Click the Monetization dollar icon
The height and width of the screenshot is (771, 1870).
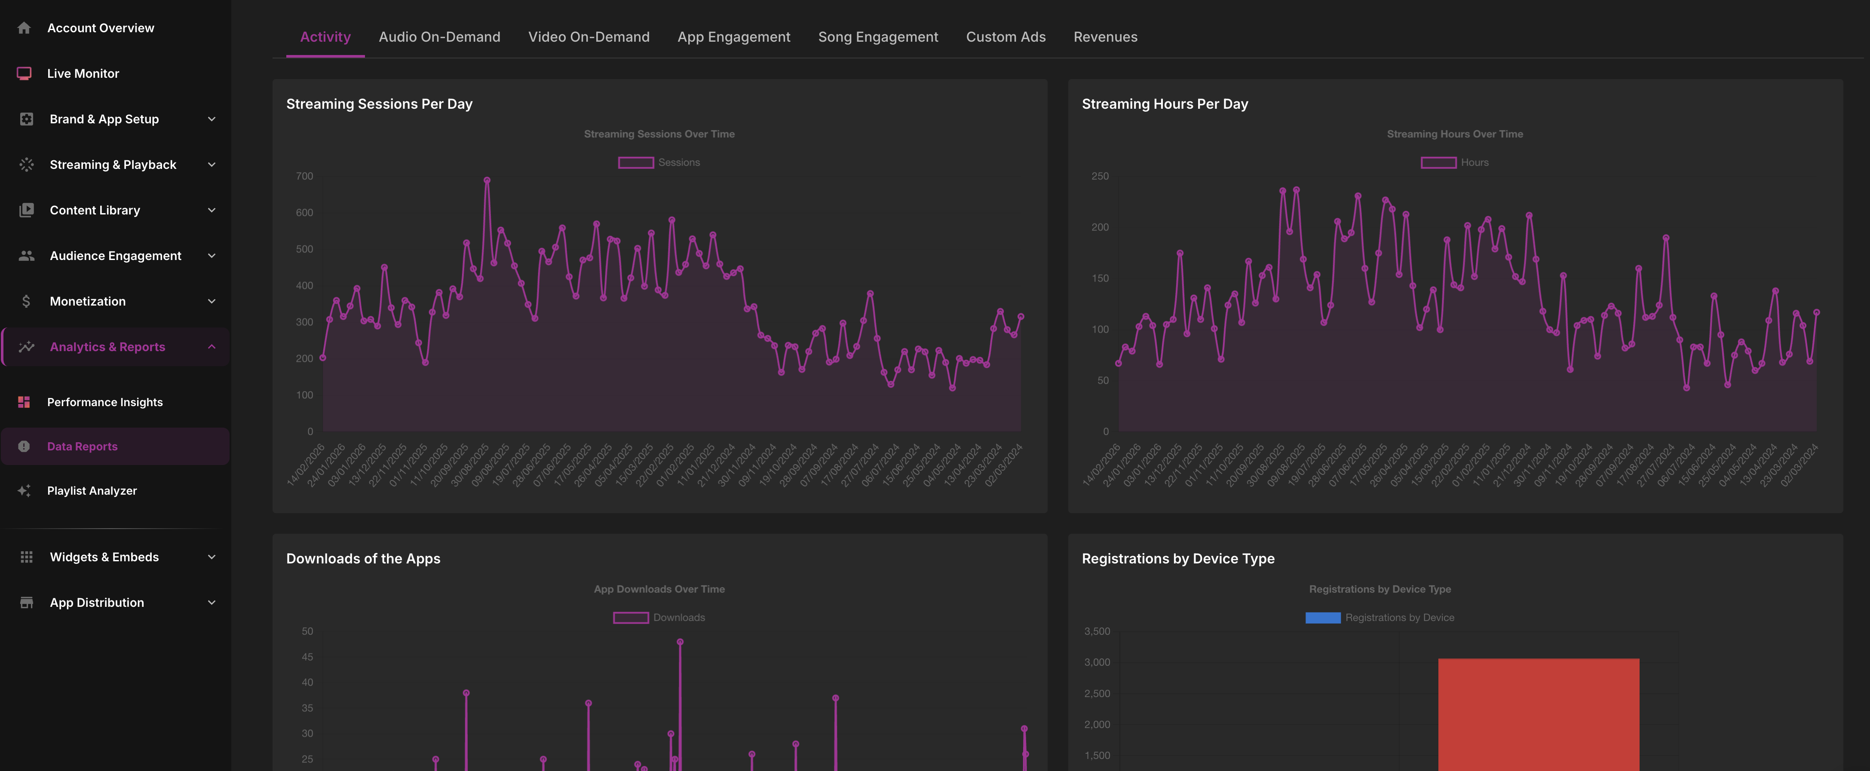(x=26, y=301)
